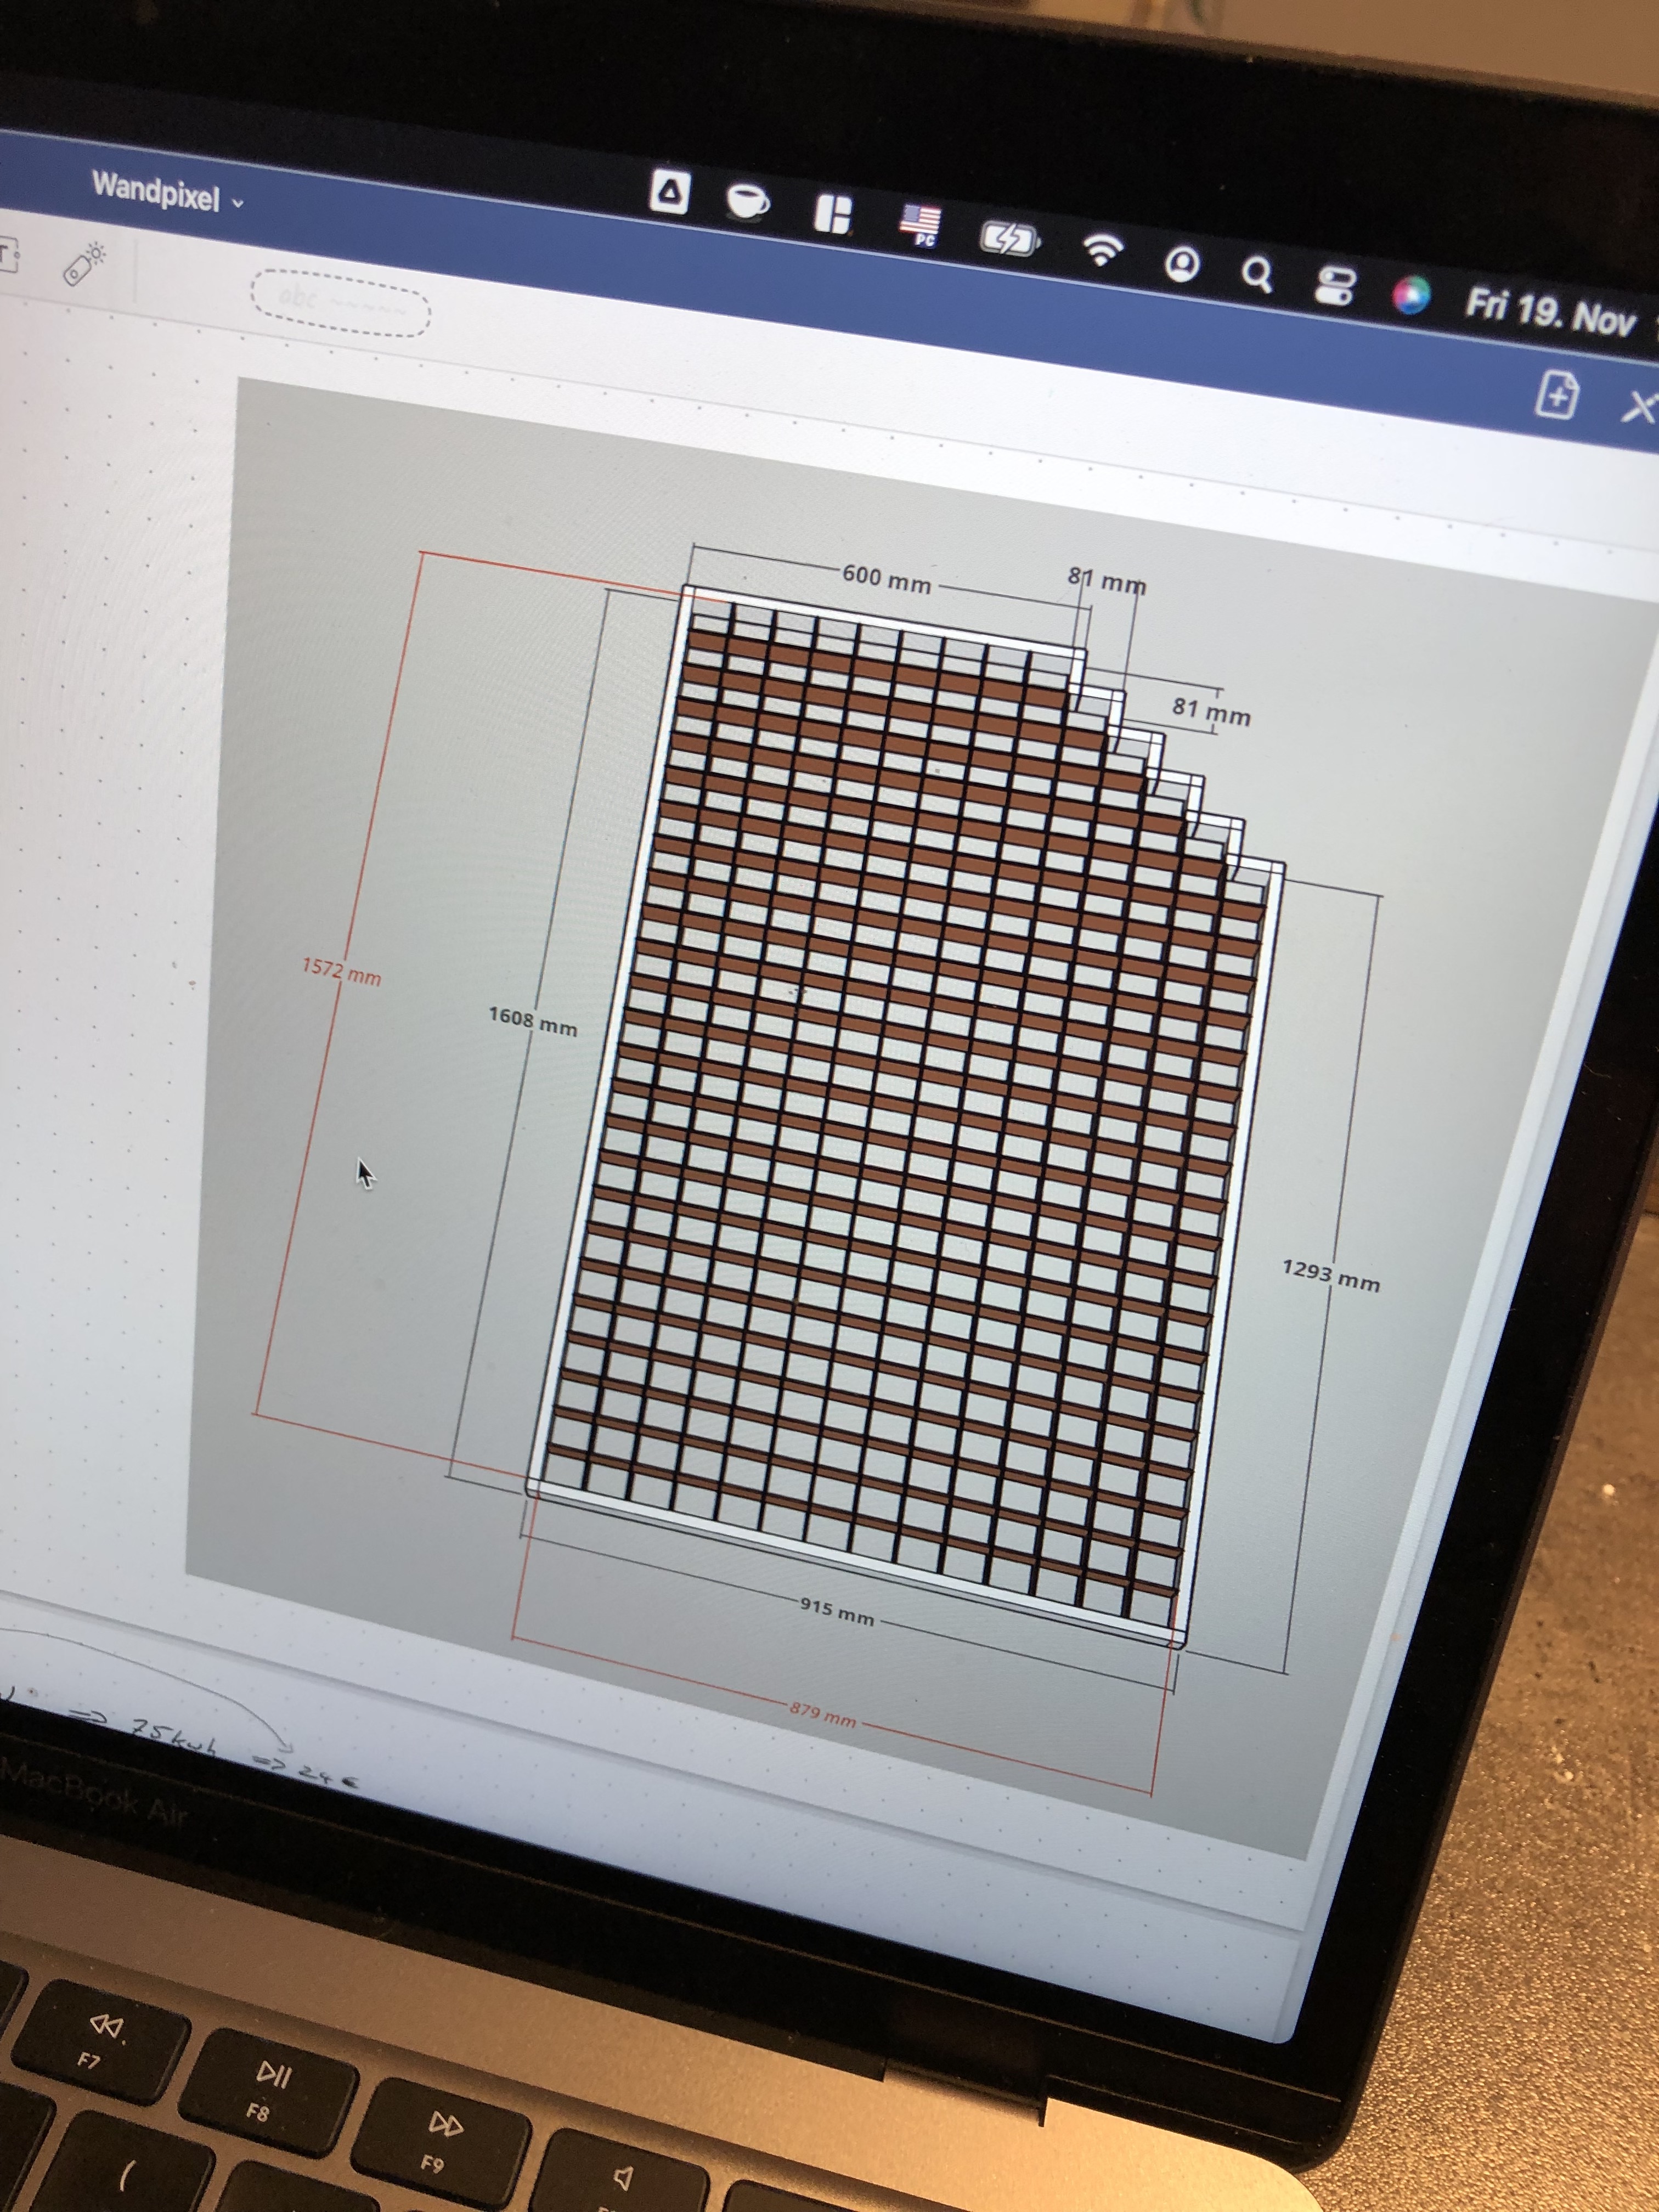1659x2212 pixels.
Task: Select the text tool
Action: 8,255
